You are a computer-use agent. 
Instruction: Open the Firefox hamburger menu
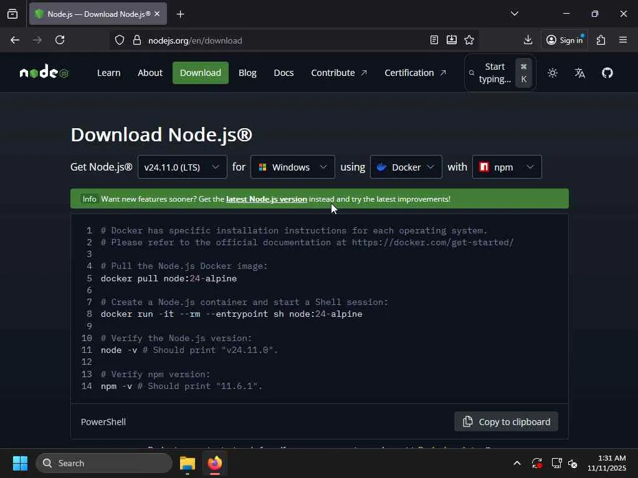click(x=623, y=40)
